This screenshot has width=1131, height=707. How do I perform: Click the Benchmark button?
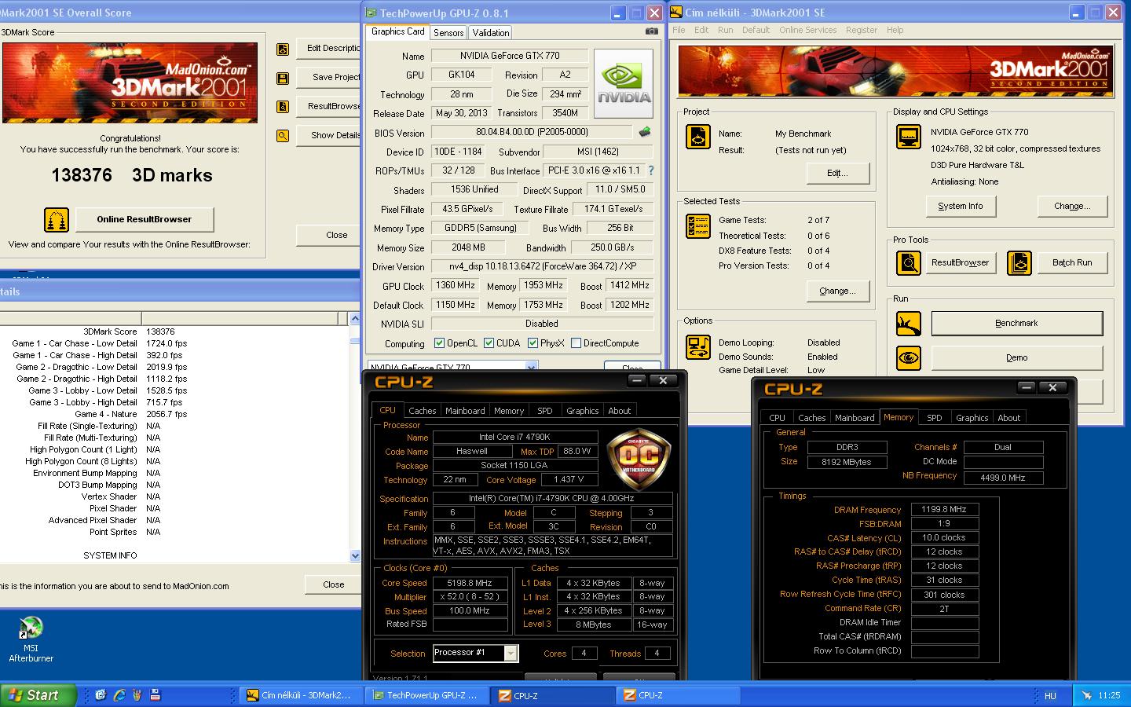pos(1016,323)
